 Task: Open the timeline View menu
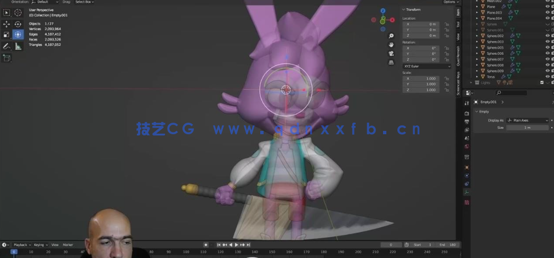[55, 245]
